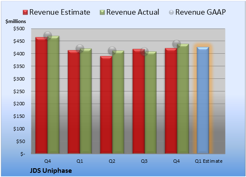Click the 'Q2' quarter axis label
Viewport: 246px width, 177px height.
[112, 161]
